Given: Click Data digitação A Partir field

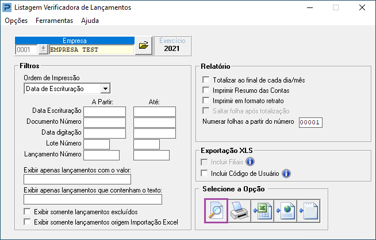Looking at the screenshot, I should pos(105,133).
